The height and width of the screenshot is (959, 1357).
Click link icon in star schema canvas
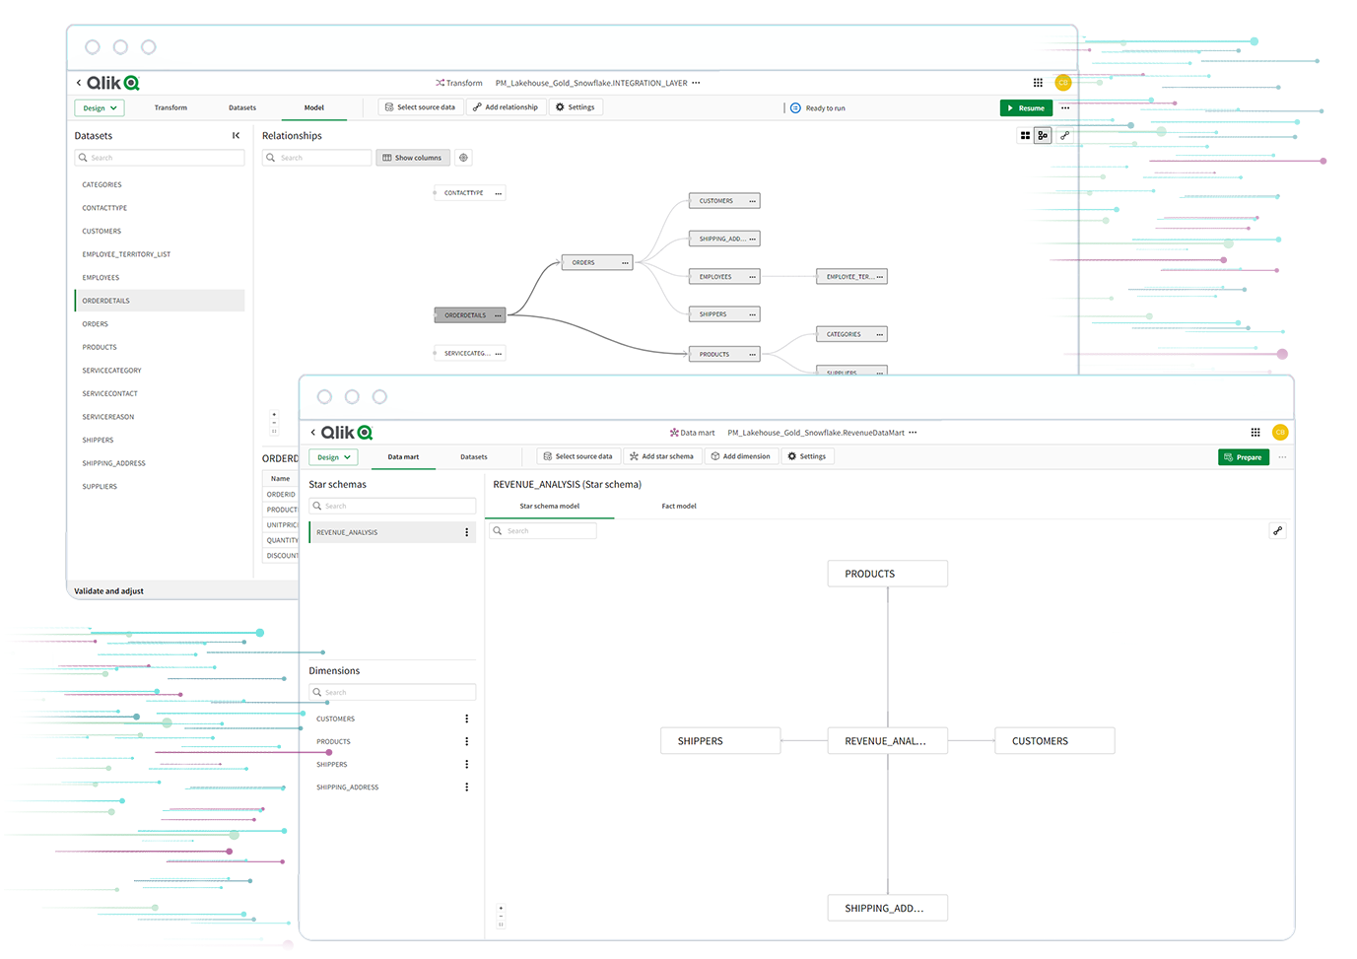tap(1277, 531)
